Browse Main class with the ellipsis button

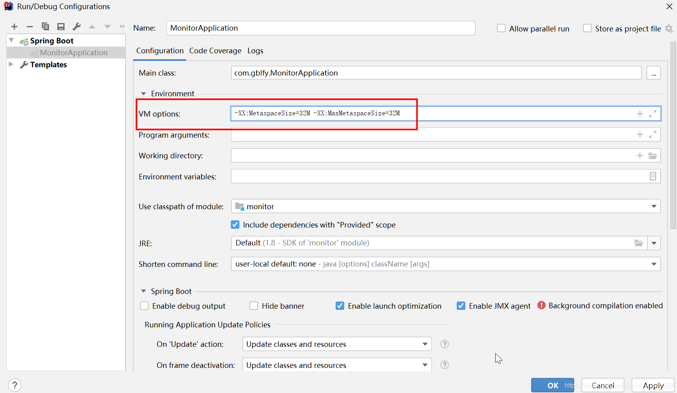pyautogui.click(x=653, y=73)
